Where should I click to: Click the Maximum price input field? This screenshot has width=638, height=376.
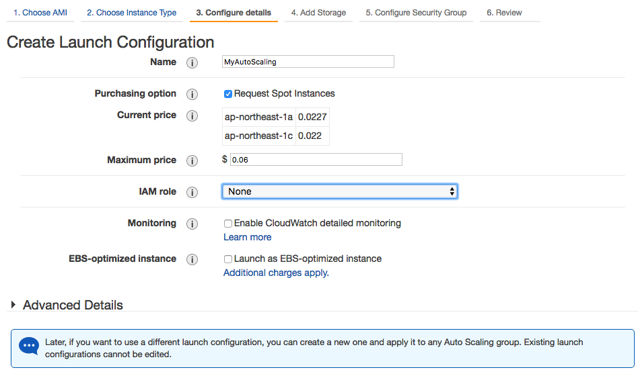click(x=316, y=160)
